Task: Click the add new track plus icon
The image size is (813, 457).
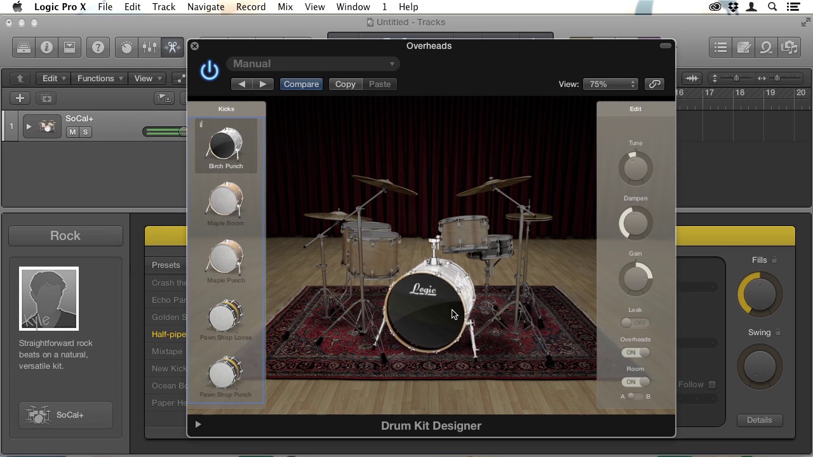Action: 20,98
